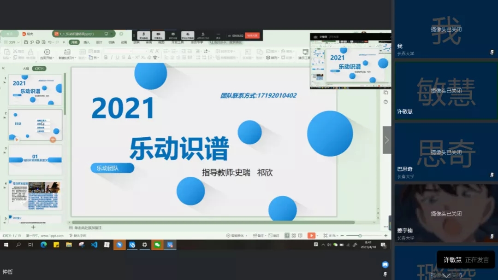Increase font size with larger A icon
The width and height of the screenshot is (498, 280).
click(152, 51)
